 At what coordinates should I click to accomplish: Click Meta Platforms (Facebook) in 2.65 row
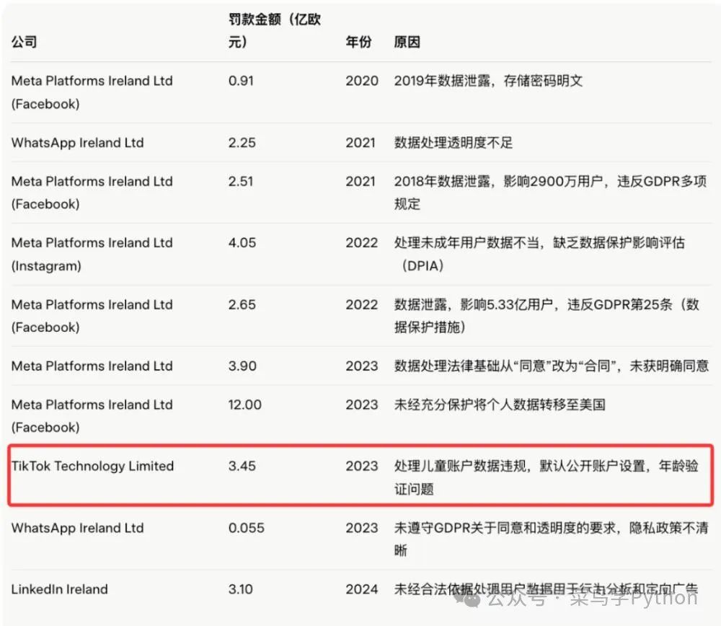pos(92,316)
